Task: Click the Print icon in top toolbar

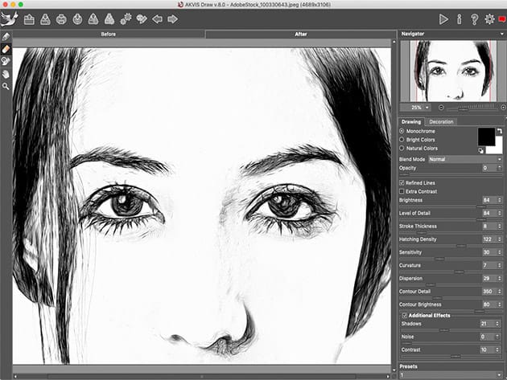Action: click(62, 18)
